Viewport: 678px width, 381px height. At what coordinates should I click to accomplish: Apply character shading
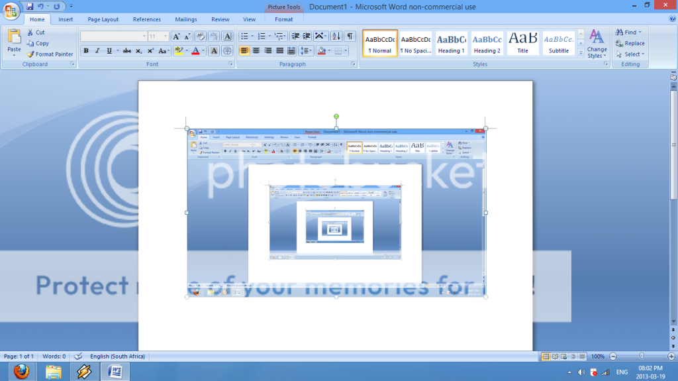214,50
